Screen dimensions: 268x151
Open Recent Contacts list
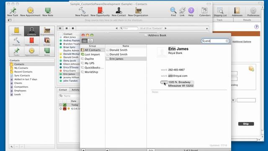click(23, 72)
